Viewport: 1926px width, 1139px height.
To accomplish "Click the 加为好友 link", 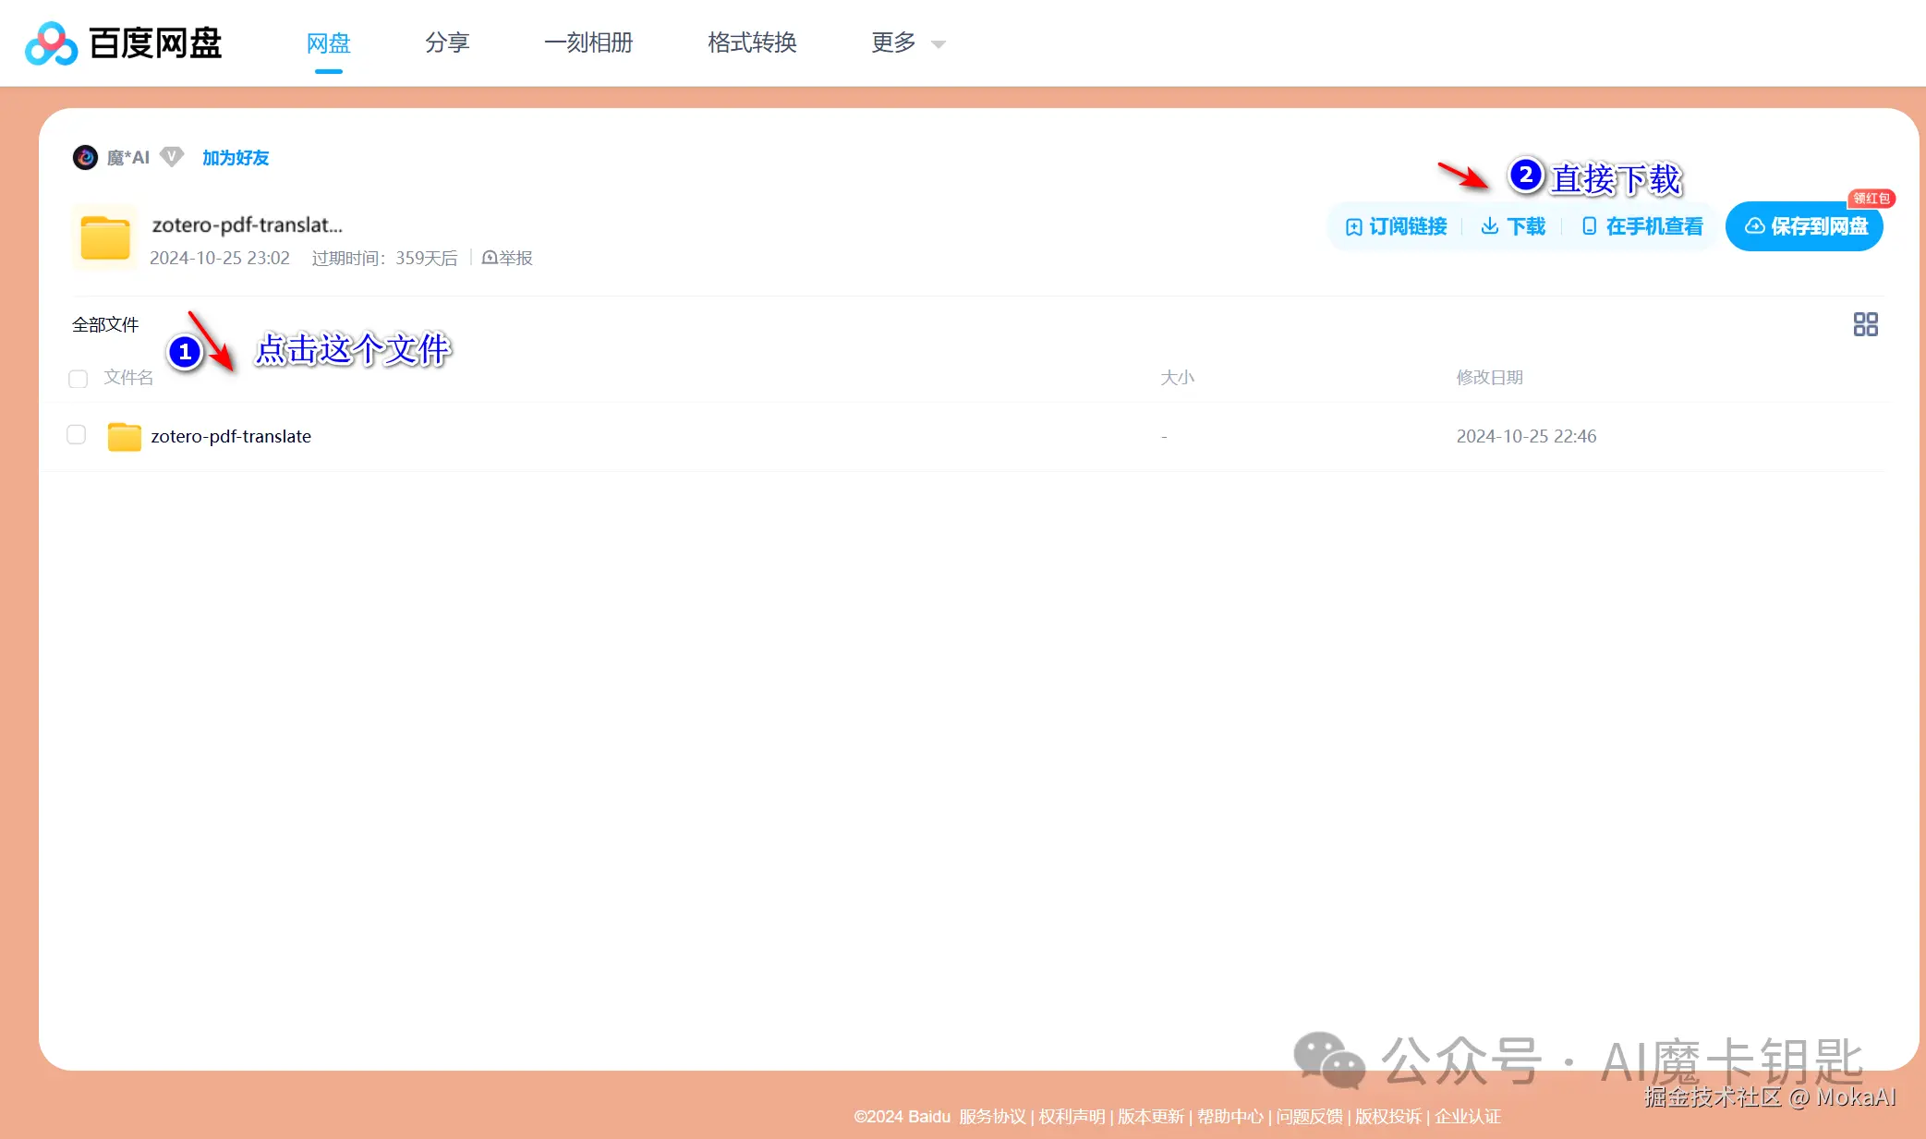I will [235, 157].
